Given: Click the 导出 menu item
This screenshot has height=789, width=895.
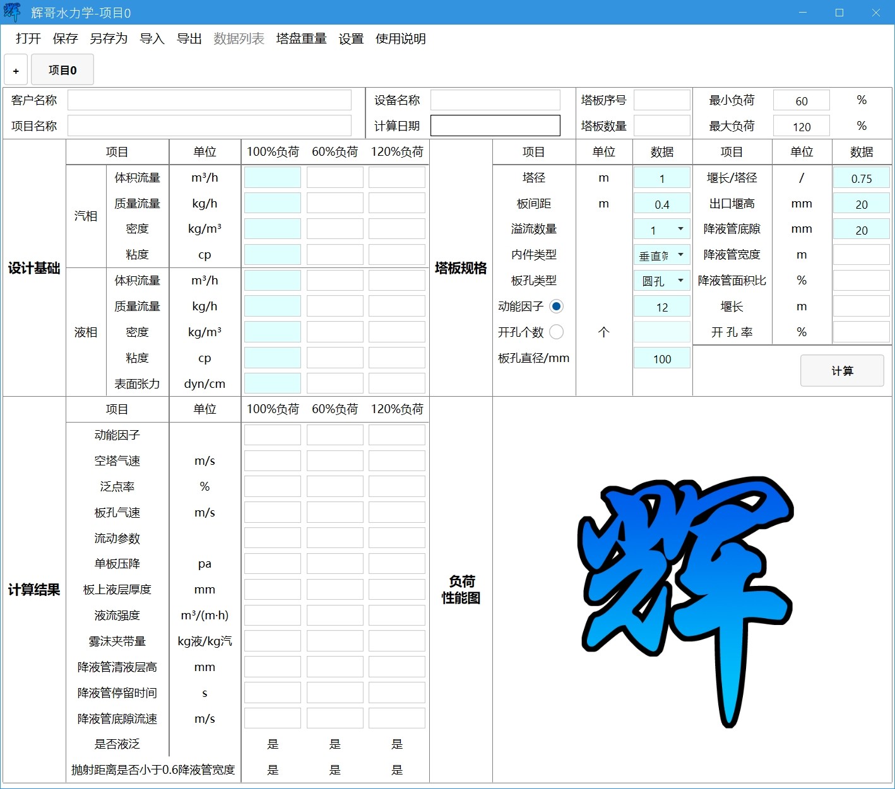Looking at the screenshot, I should [x=189, y=38].
